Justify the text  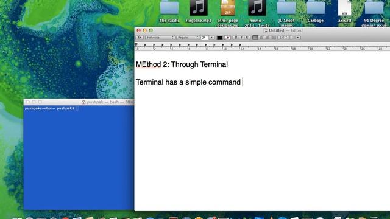click(x=273, y=38)
